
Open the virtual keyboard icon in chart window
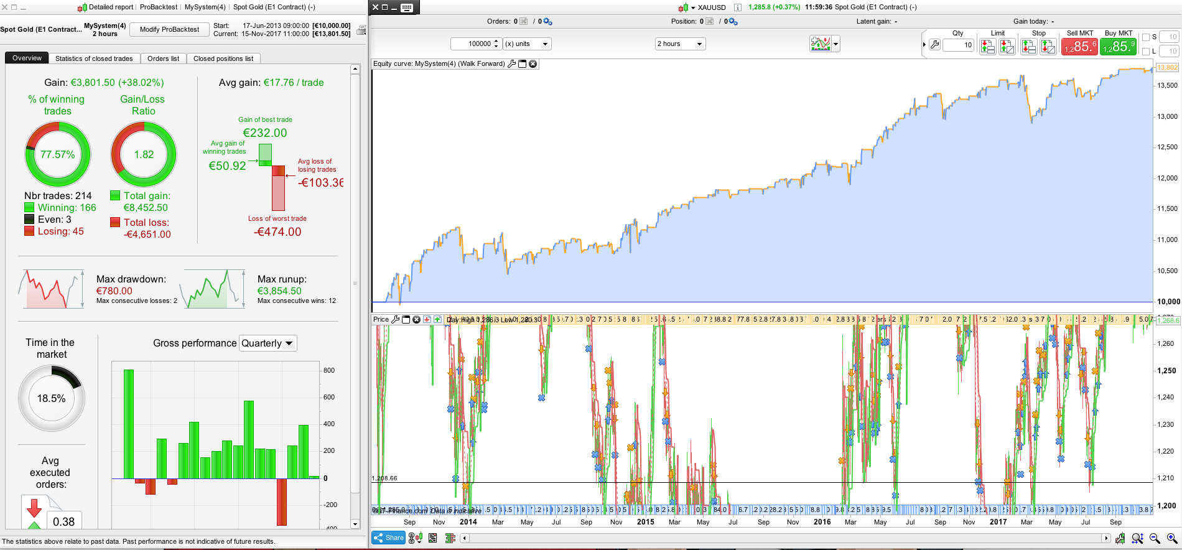(x=407, y=7)
